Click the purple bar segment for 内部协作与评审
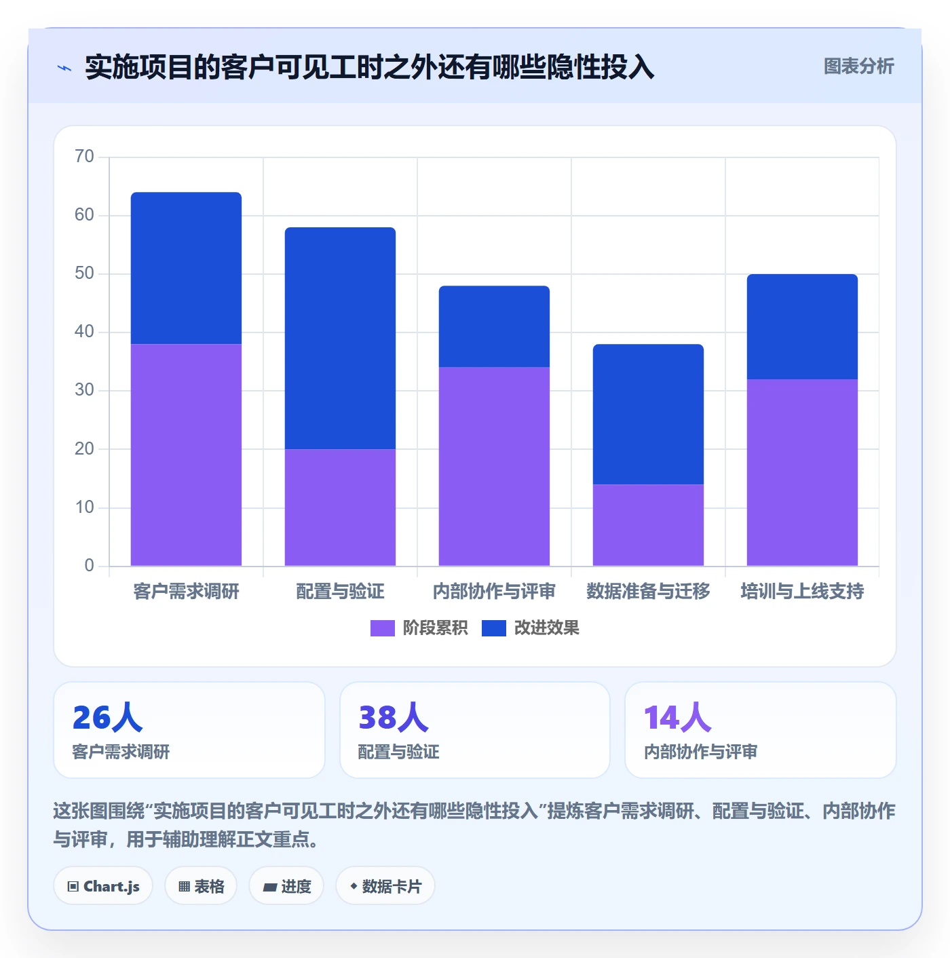The image size is (950, 958). point(494,467)
